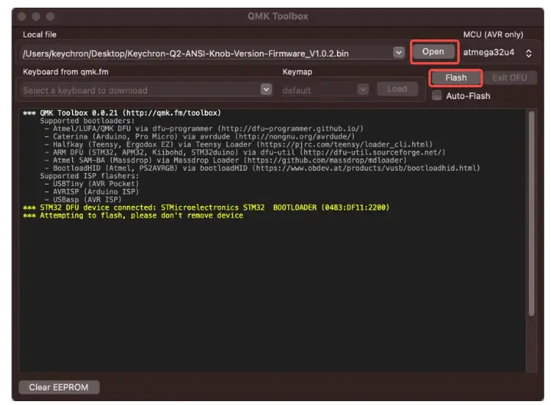Click the Atmel SAM-BA Massdrop log line
Screen dimensions: 551x405
[x=225, y=160]
